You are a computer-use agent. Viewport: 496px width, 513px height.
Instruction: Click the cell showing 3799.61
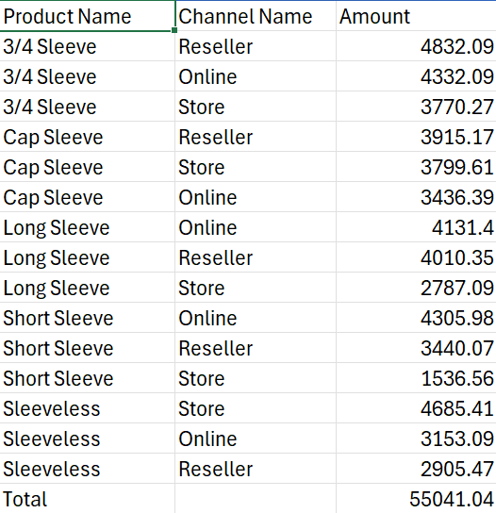(416, 167)
